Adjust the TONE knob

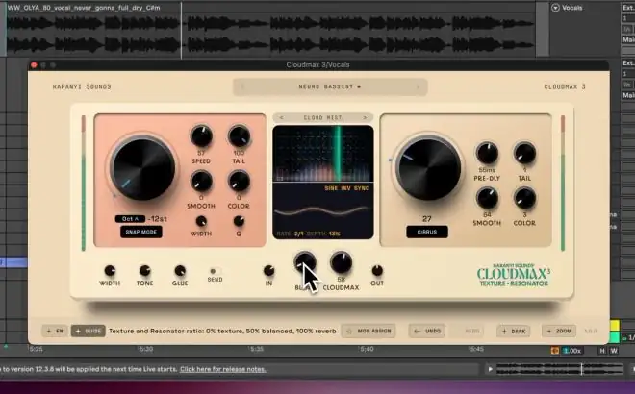click(145, 271)
